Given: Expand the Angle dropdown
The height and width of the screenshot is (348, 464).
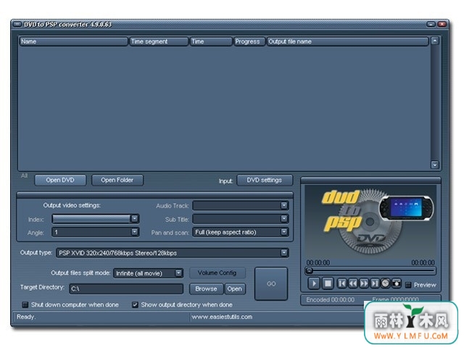Looking at the screenshot, I should pos(134,232).
